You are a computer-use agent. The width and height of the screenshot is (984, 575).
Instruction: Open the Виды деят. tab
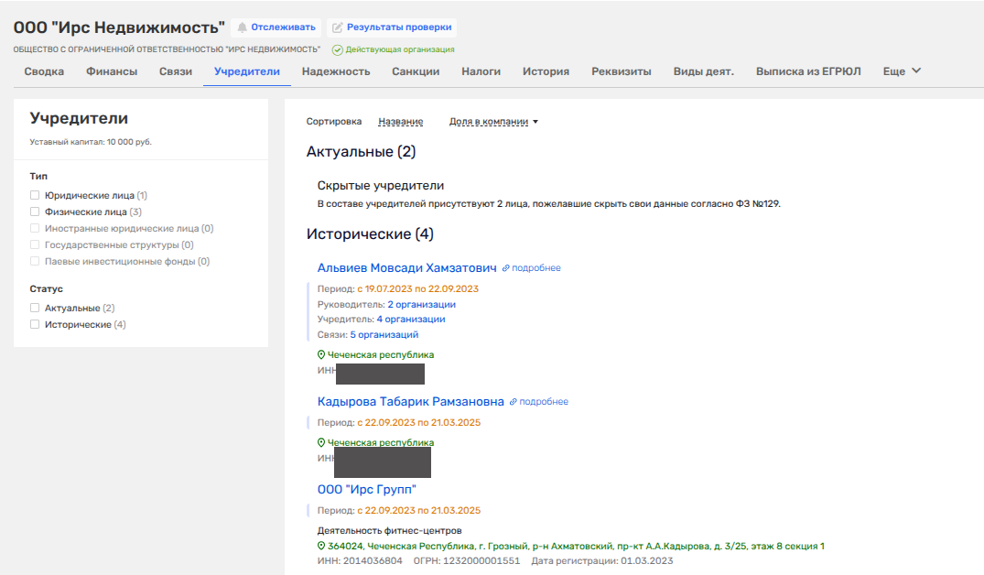coord(704,71)
